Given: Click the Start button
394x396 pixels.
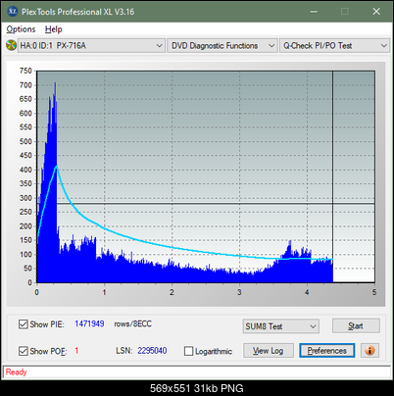Looking at the screenshot, I should (356, 325).
